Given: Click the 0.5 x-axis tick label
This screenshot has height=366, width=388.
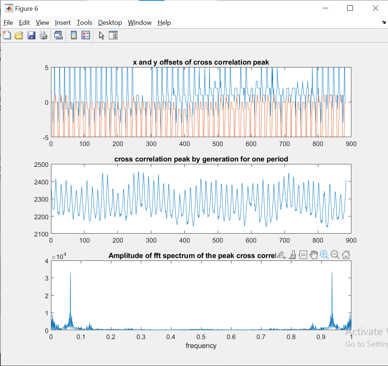Looking at the screenshot, I should coord(201,337).
